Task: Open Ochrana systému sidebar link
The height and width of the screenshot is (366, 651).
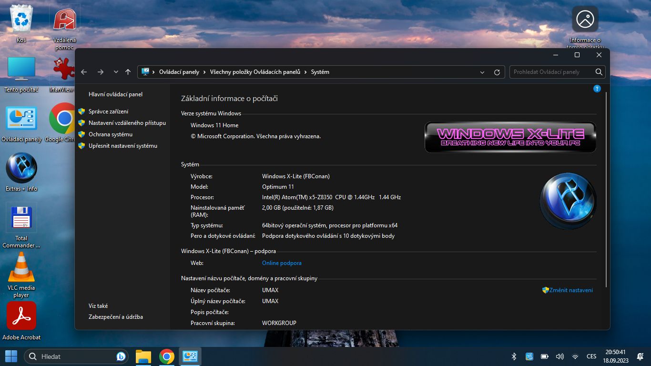Action: click(111, 134)
